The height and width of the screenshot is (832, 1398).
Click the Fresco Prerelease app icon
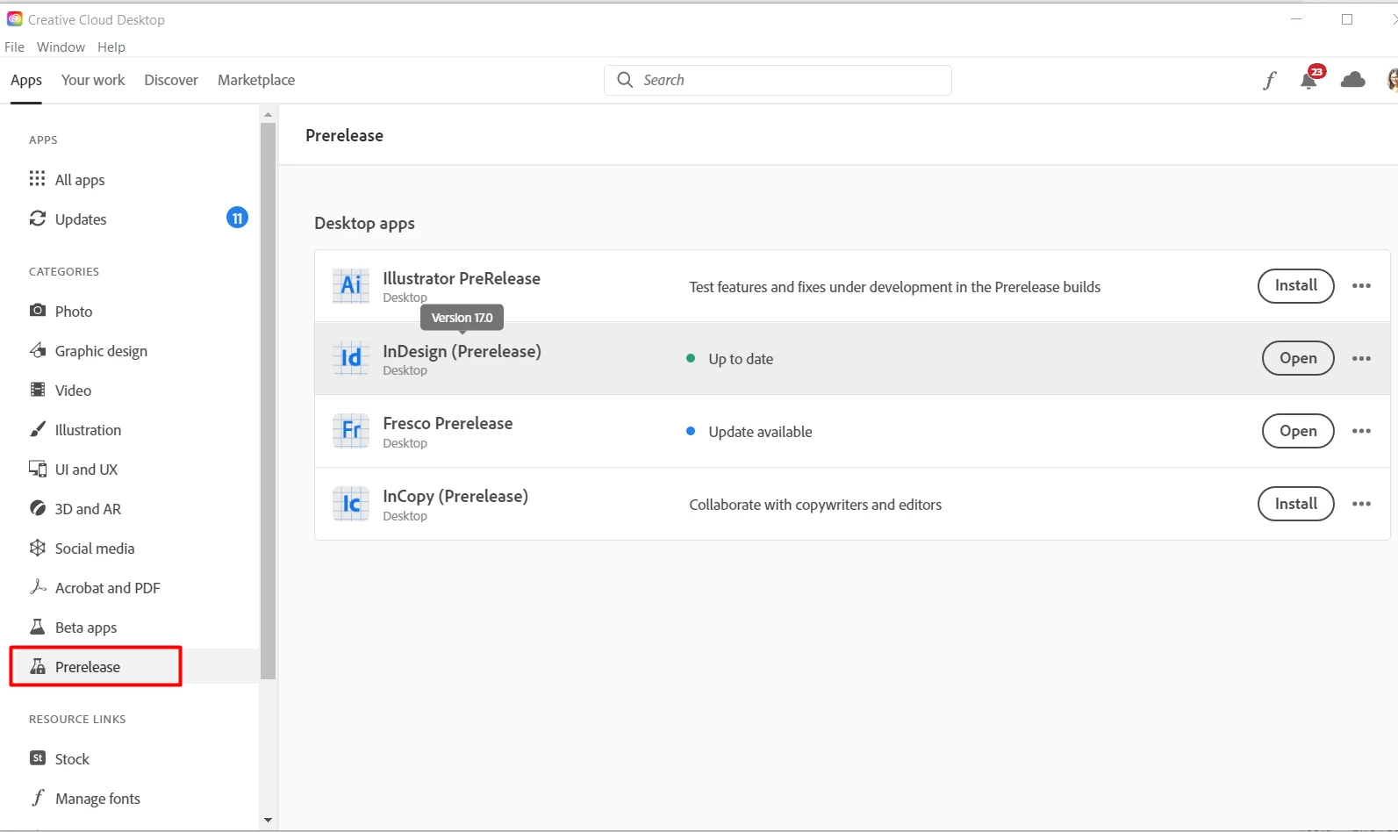351,431
